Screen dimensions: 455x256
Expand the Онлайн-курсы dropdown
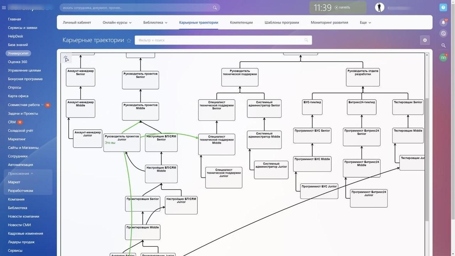(x=117, y=22)
